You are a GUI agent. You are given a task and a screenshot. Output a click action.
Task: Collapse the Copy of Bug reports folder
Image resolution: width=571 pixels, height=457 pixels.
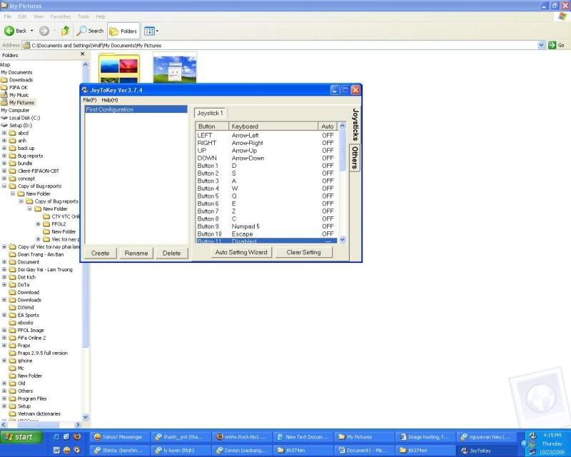coord(4,186)
